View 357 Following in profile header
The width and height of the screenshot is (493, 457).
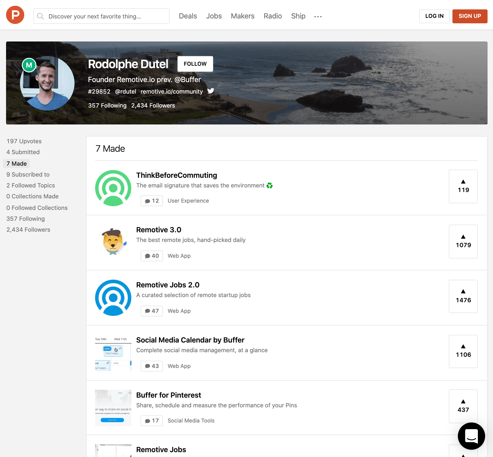coord(107,105)
